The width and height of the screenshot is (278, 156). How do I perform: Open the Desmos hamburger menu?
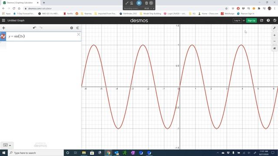(3, 20)
